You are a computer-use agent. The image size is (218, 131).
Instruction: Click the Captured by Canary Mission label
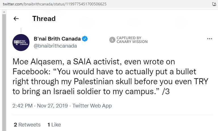pyautogui.click(x=132, y=40)
